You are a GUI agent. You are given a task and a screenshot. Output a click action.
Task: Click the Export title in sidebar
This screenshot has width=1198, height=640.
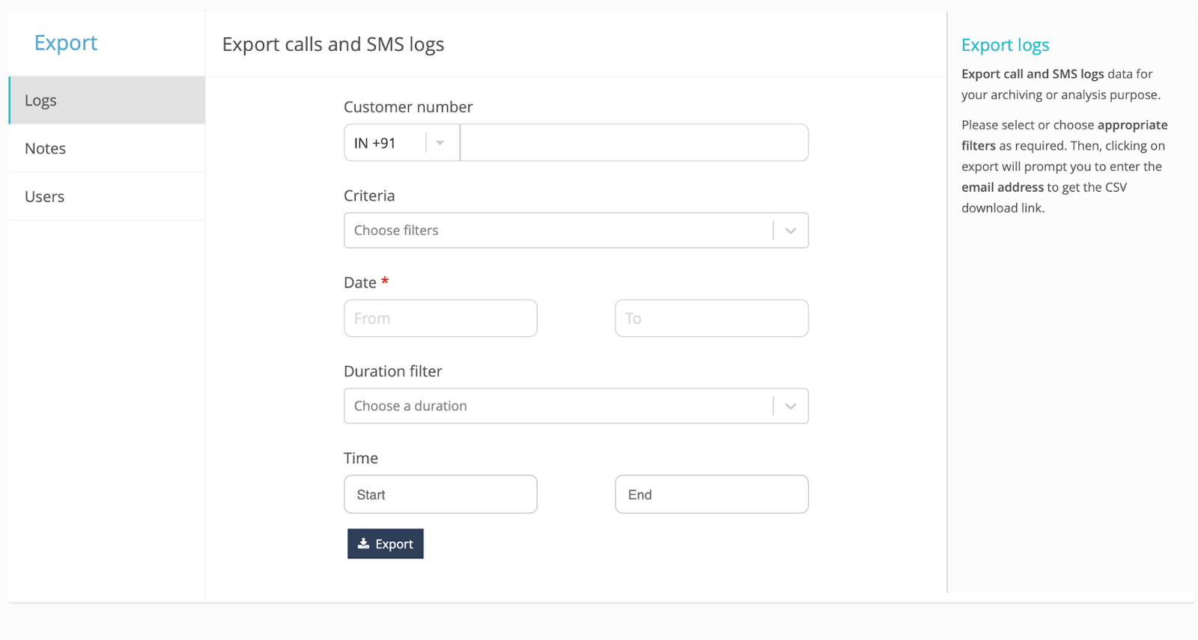tap(66, 43)
